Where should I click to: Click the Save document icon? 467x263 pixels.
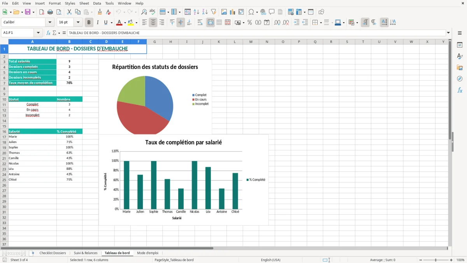pos(28,12)
